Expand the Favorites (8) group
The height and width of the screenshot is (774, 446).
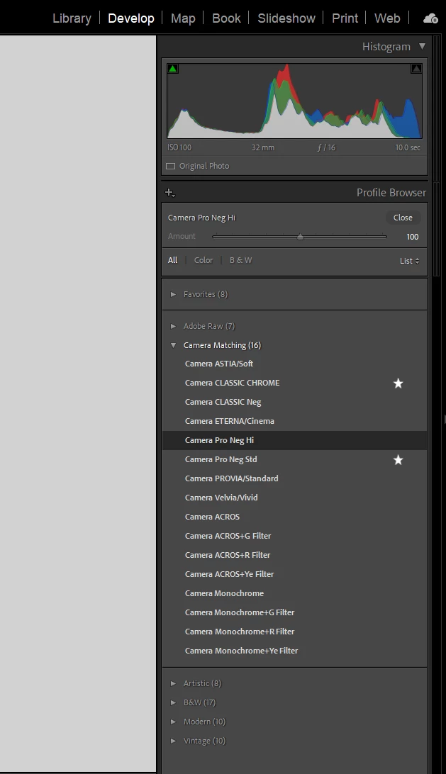173,294
